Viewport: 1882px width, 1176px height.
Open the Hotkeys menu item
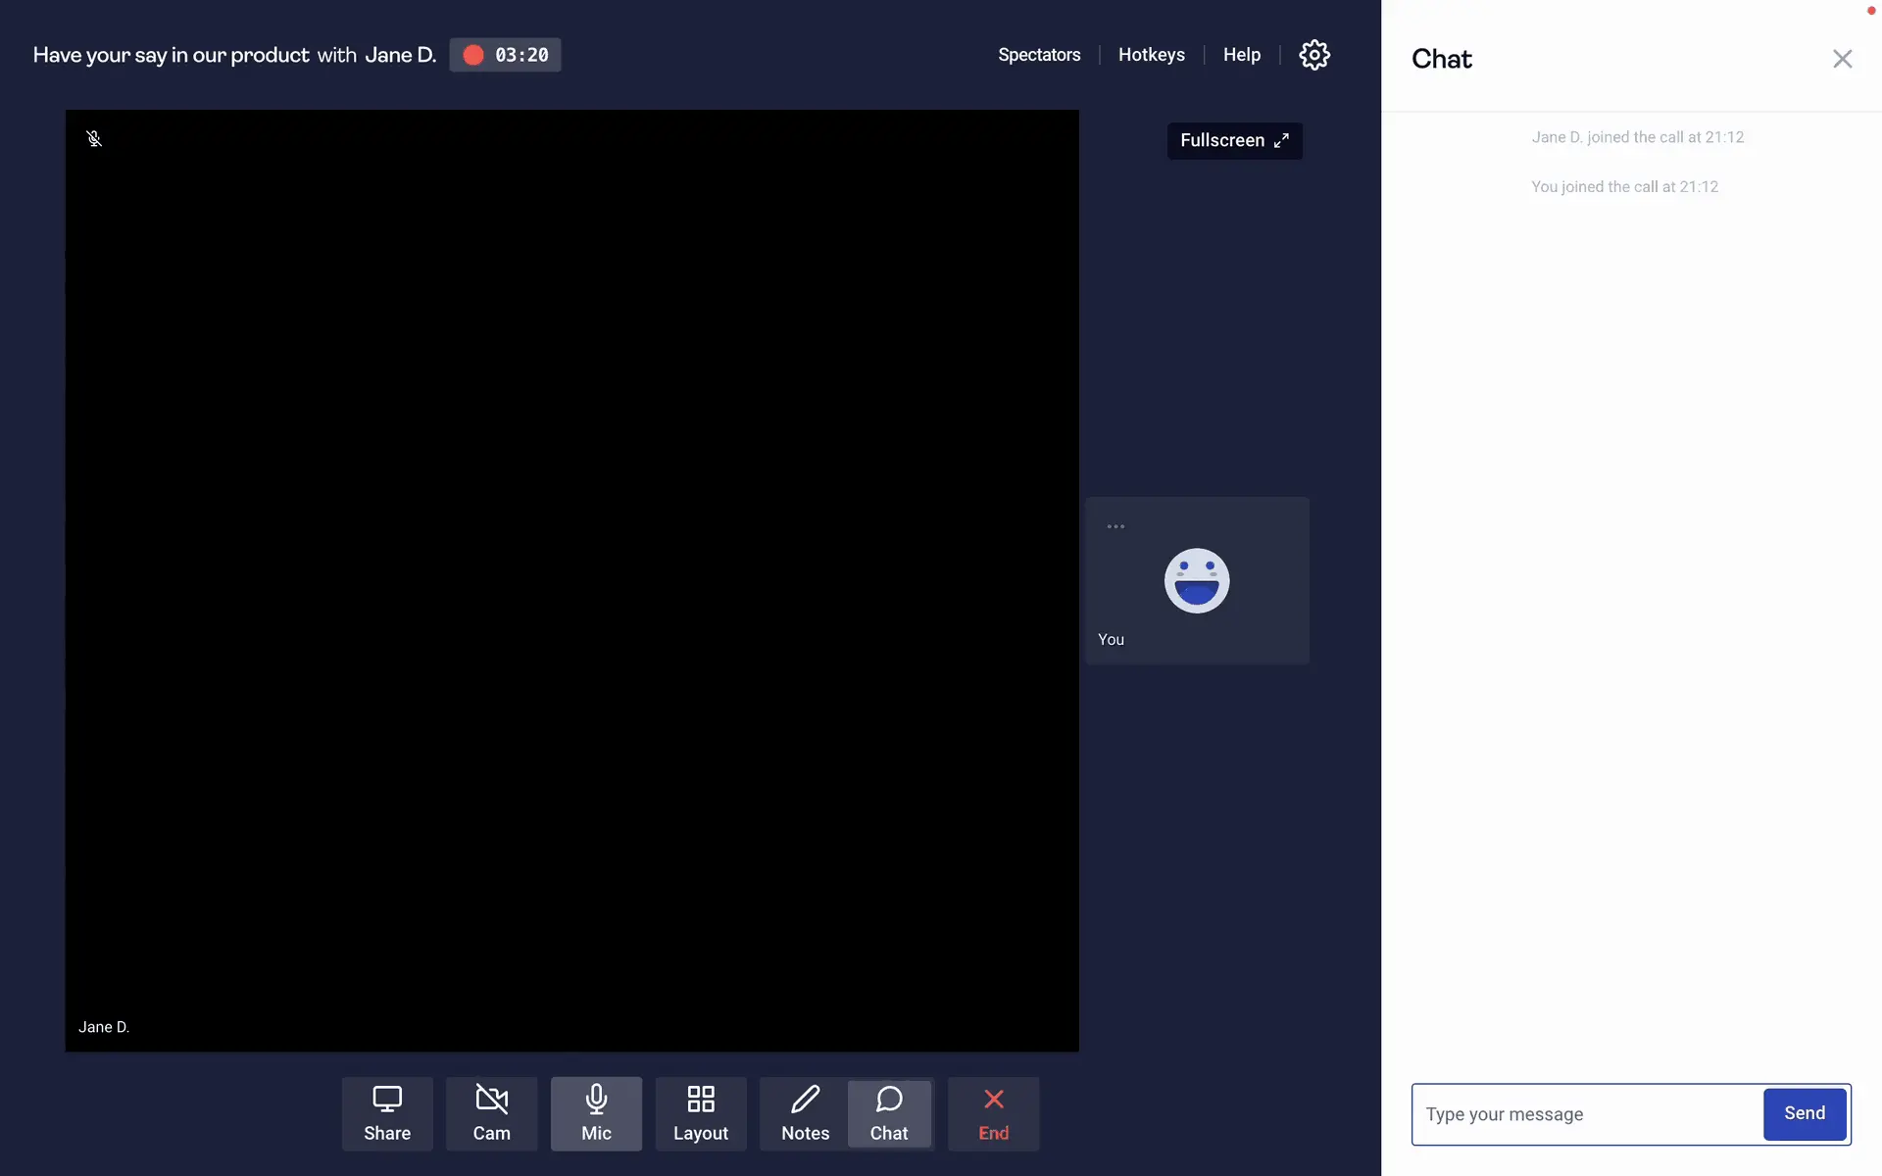[x=1151, y=55]
